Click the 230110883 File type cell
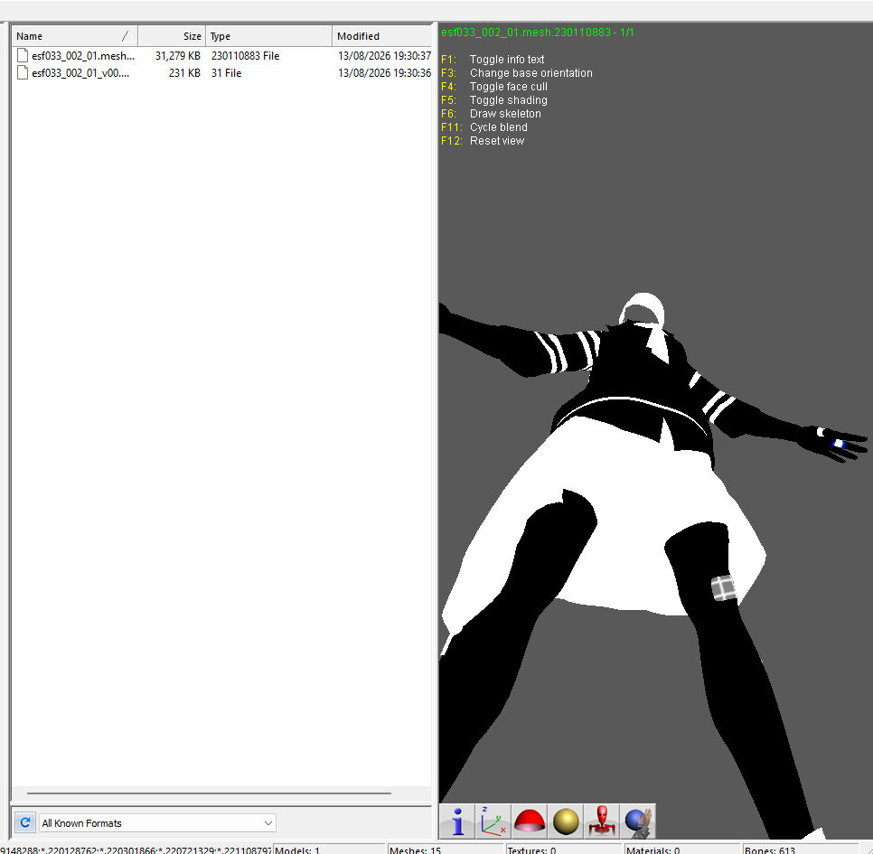The image size is (873, 854). click(x=245, y=56)
